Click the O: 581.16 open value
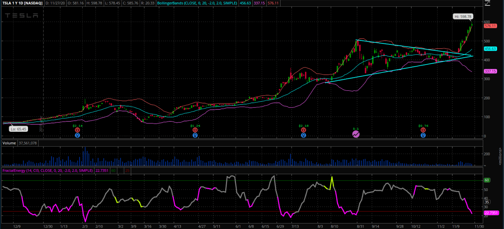The image size is (504, 229). [x=76, y=3]
